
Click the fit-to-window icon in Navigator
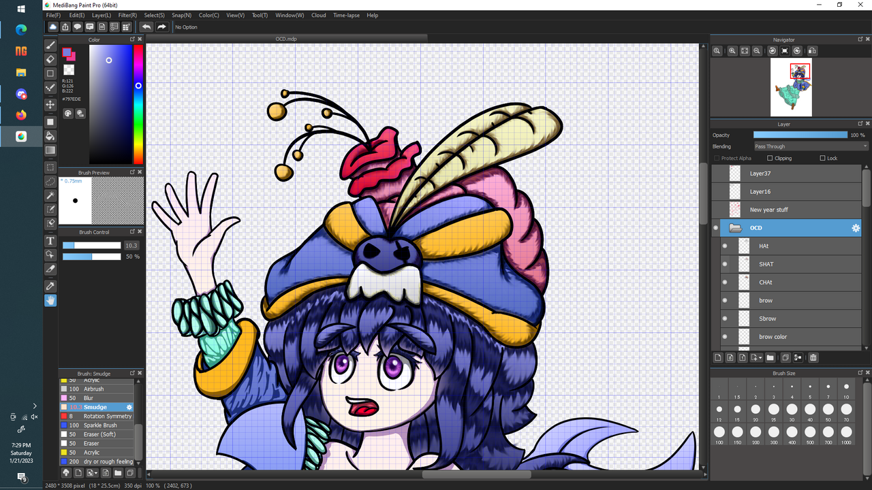point(745,50)
